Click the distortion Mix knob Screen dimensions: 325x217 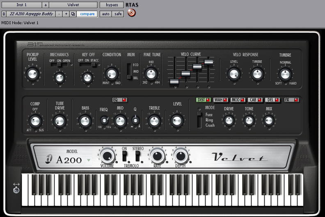pyautogui.click(x=269, y=121)
